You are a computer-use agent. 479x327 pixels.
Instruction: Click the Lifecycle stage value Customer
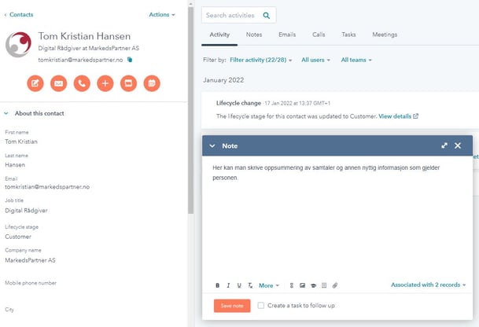(x=18, y=237)
